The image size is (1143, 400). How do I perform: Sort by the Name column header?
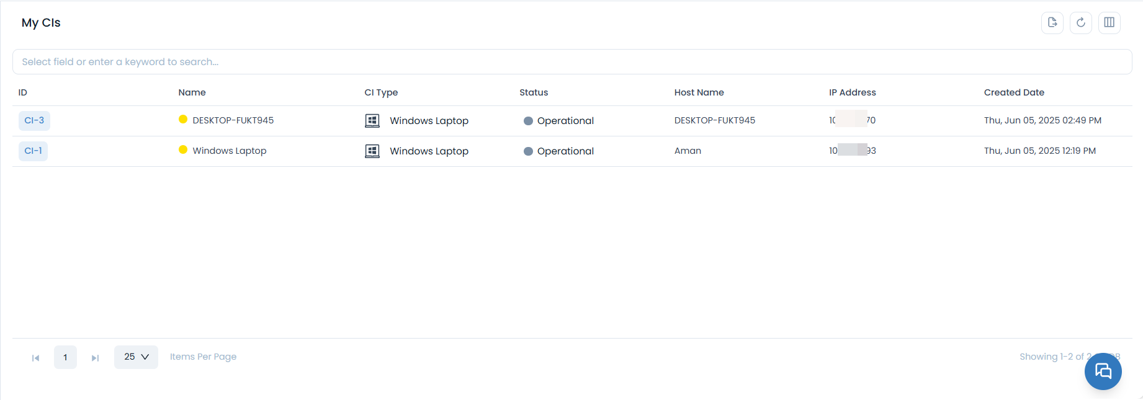point(192,92)
